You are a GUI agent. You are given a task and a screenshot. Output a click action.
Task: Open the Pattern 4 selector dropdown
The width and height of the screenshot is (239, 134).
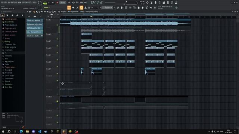click(x=107, y=7)
